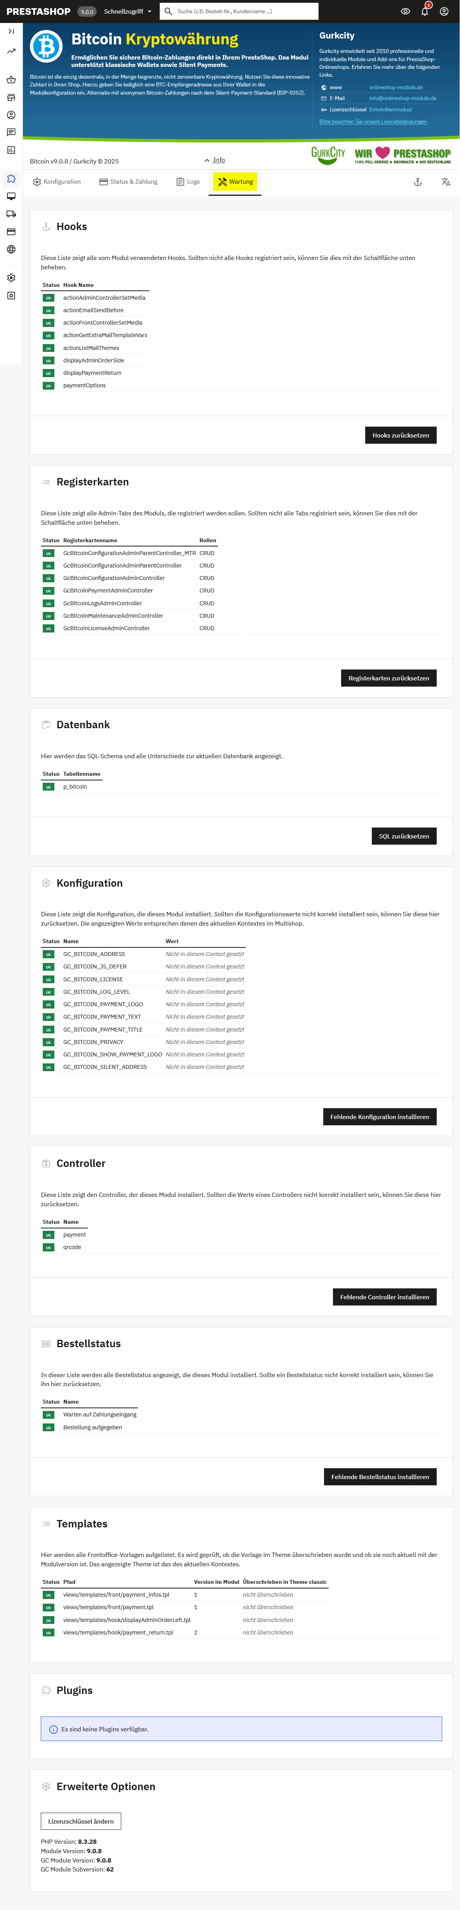The width and height of the screenshot is (460, 1910).
Task: Expand the collapsed sidebar menu
Action: pyautogui.click(x=11, y=31)
